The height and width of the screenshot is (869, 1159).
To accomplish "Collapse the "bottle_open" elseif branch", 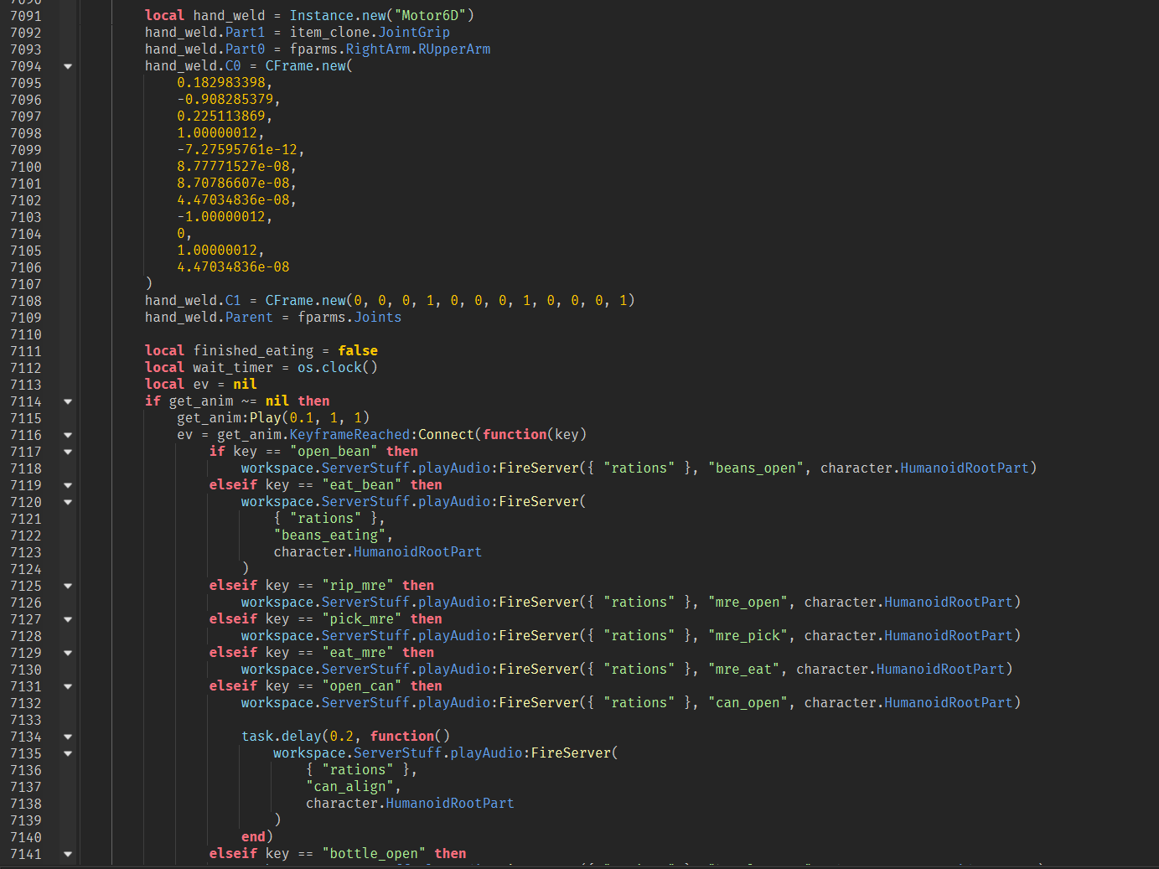I will (x=67, y=853).
